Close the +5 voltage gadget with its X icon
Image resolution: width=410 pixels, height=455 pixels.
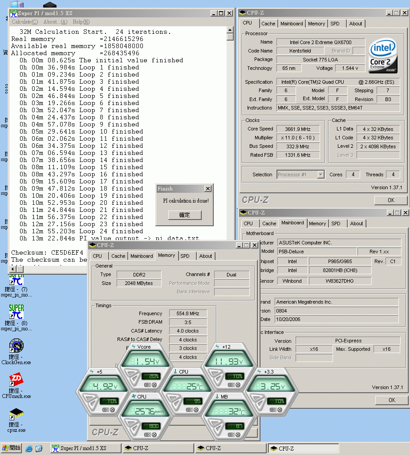point(113,410)
